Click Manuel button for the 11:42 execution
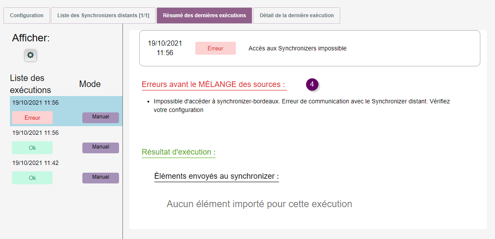The image size is (495, 239). pos(100,178)
